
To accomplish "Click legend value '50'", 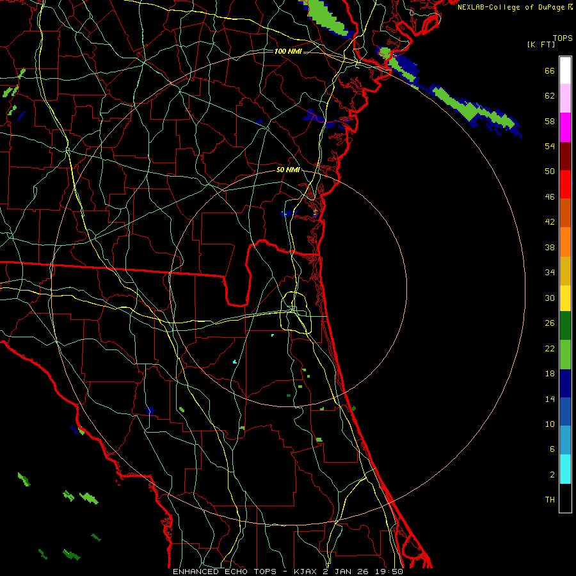I will click(550, 172).
